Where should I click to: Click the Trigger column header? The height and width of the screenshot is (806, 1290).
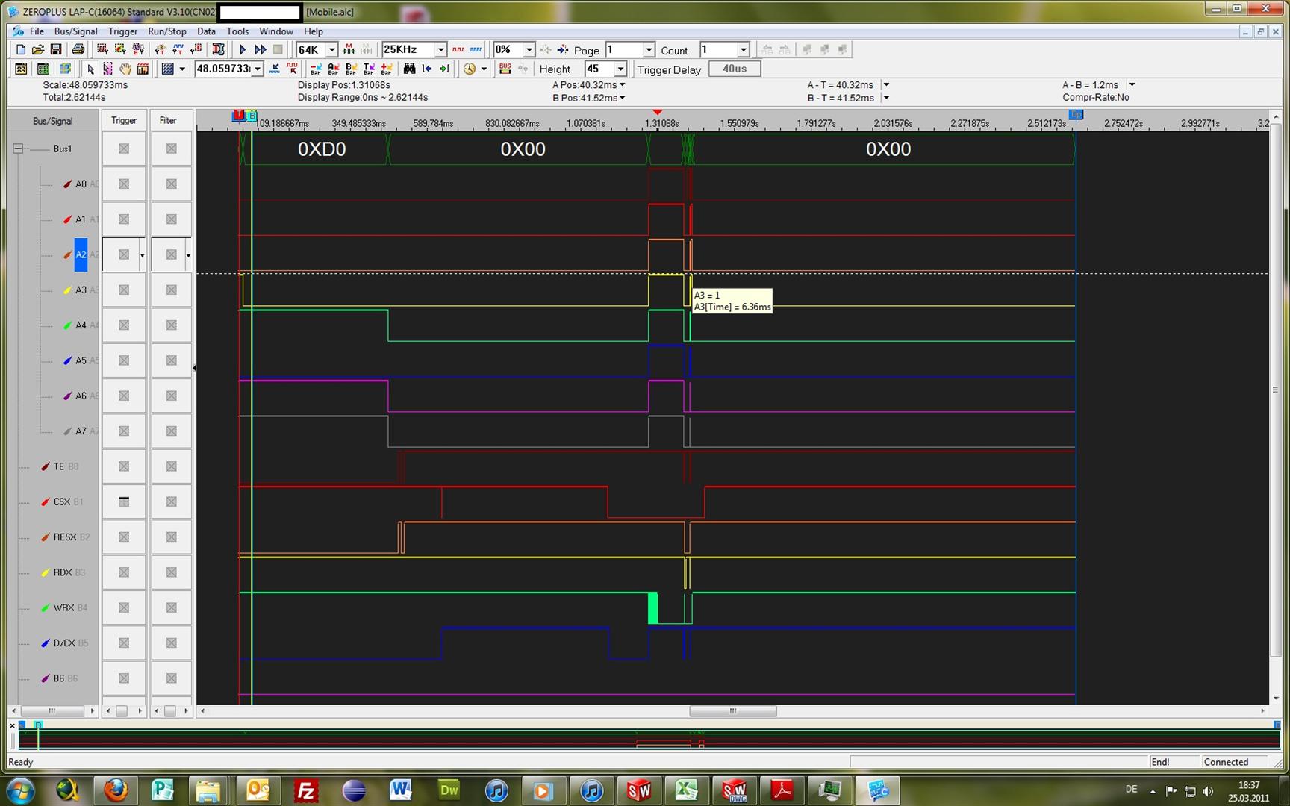pos(124,120)
